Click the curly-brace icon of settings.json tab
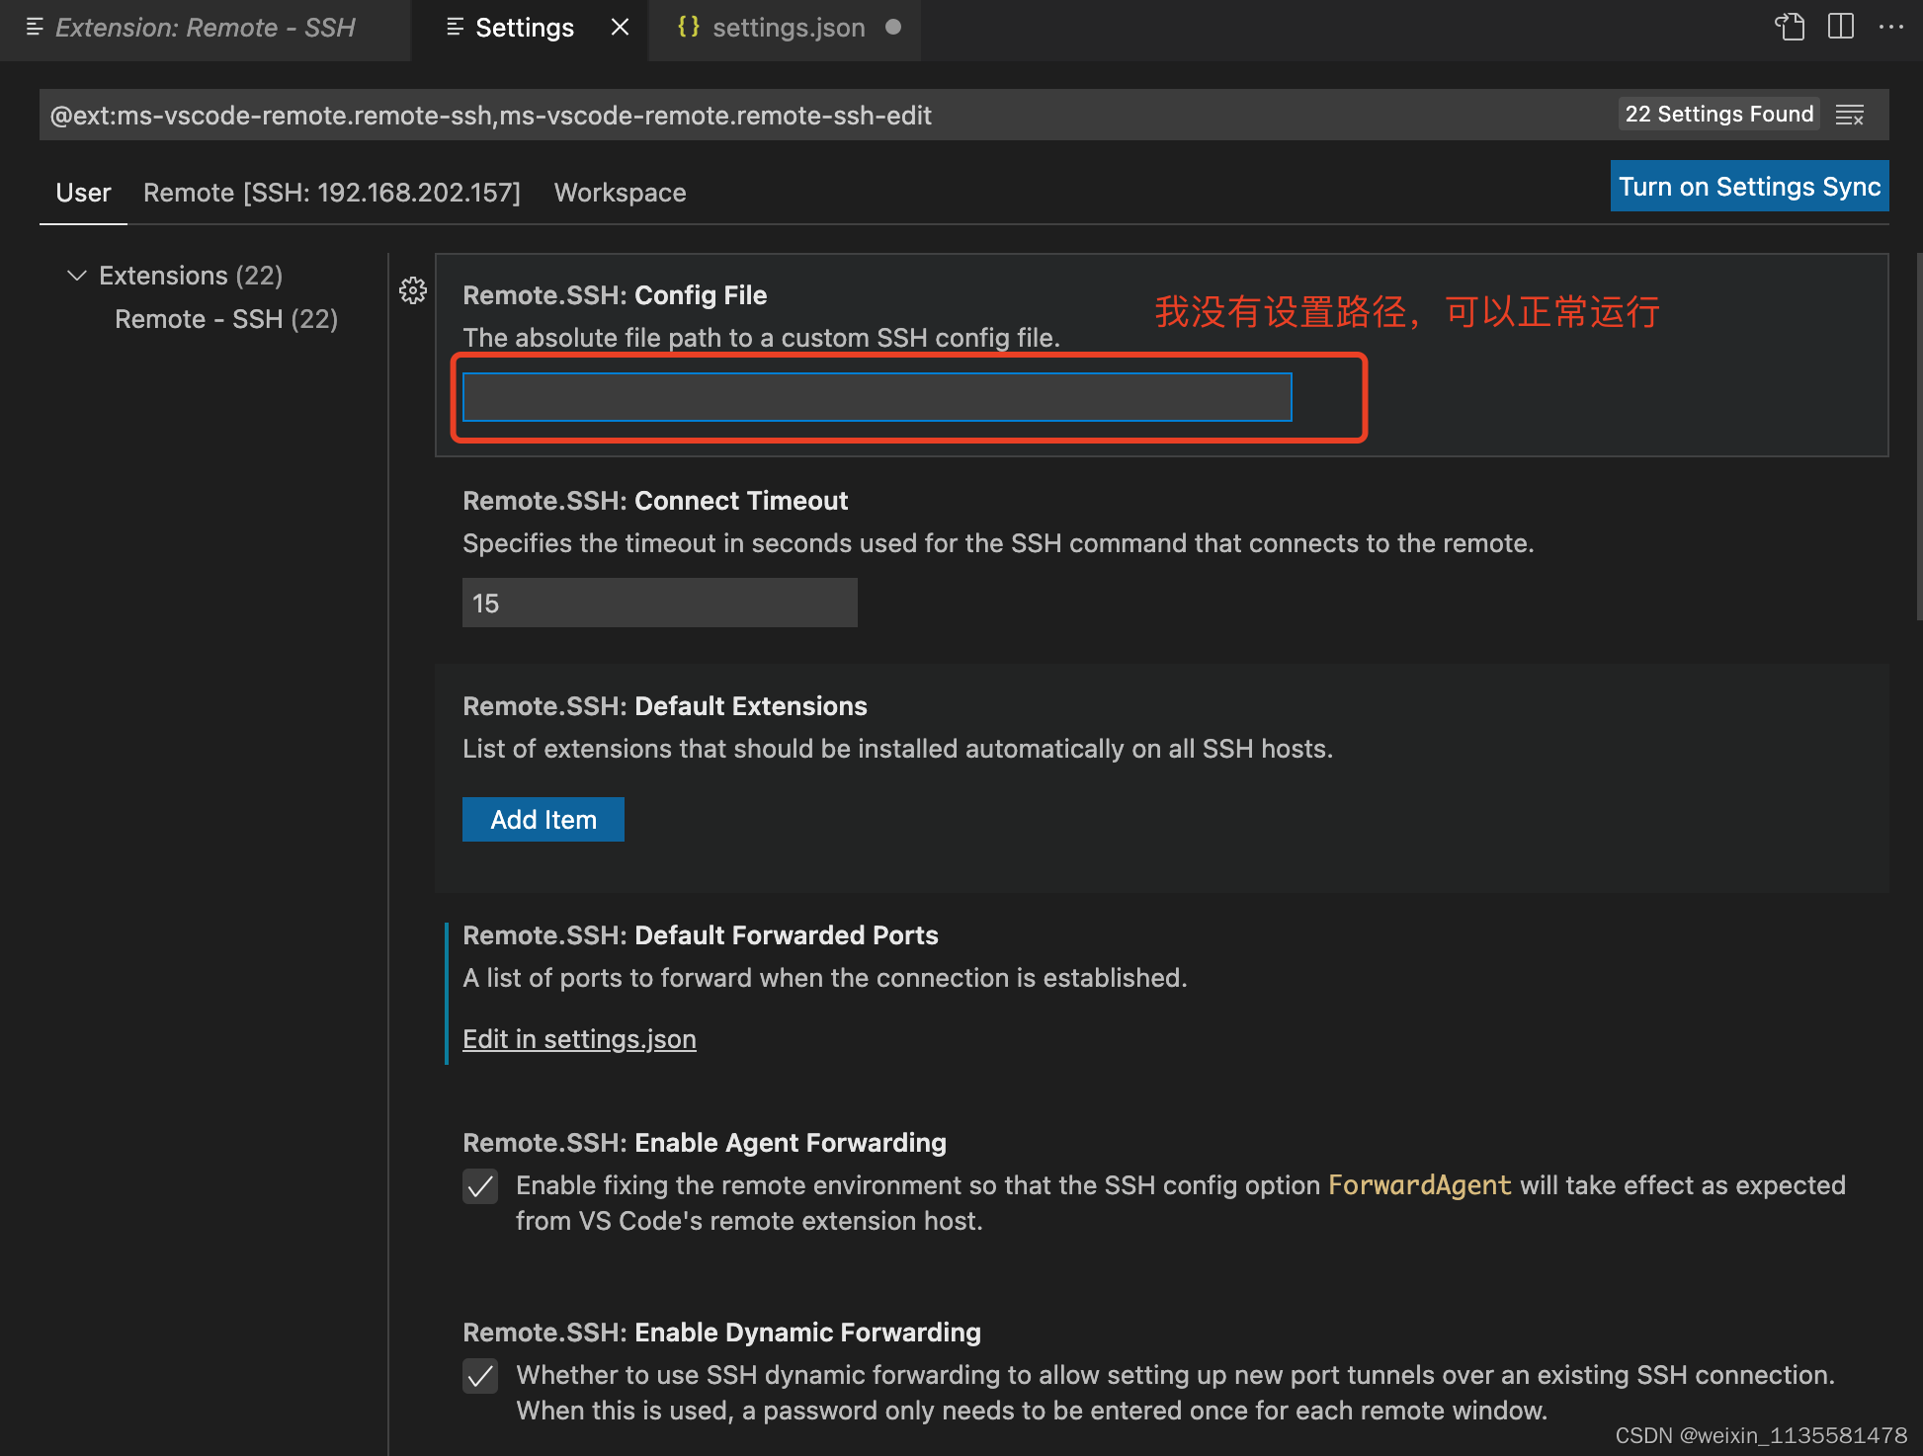 (689, 28)
